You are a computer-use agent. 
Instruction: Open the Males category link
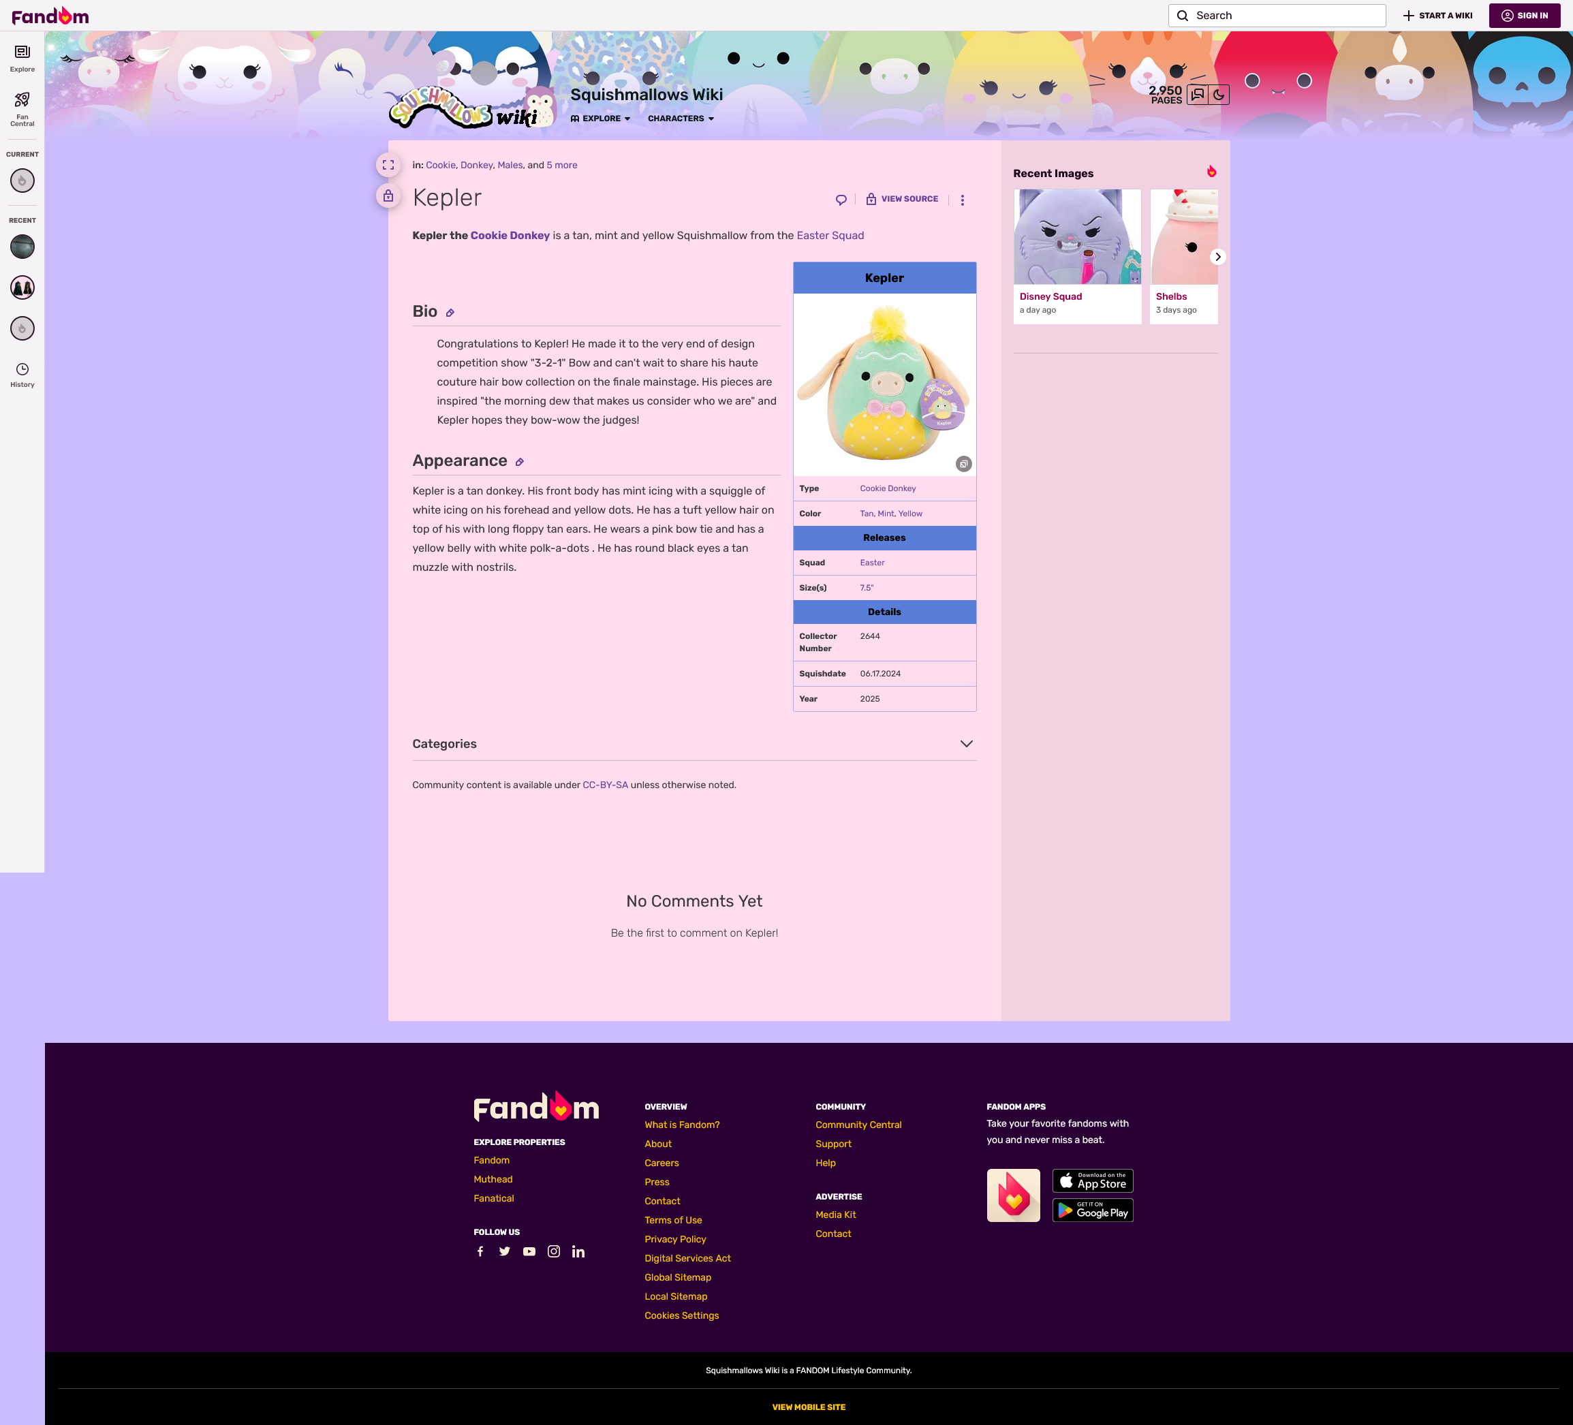tap(510, 166)
